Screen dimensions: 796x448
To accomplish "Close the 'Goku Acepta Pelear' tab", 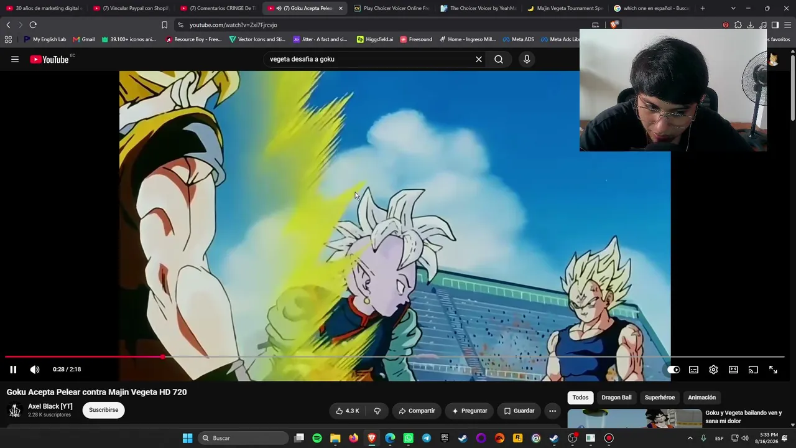I will pos(340,8).
